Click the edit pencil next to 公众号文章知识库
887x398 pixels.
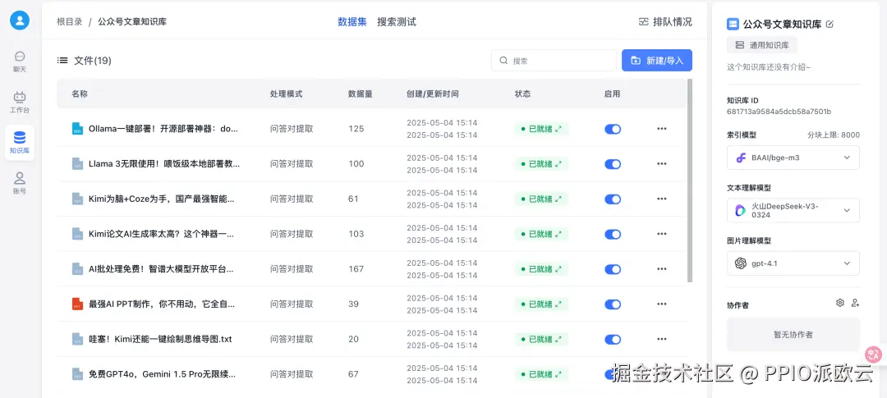(x=830, y=24)
